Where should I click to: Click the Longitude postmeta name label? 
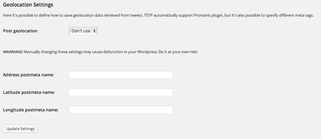tap(30, 110)
